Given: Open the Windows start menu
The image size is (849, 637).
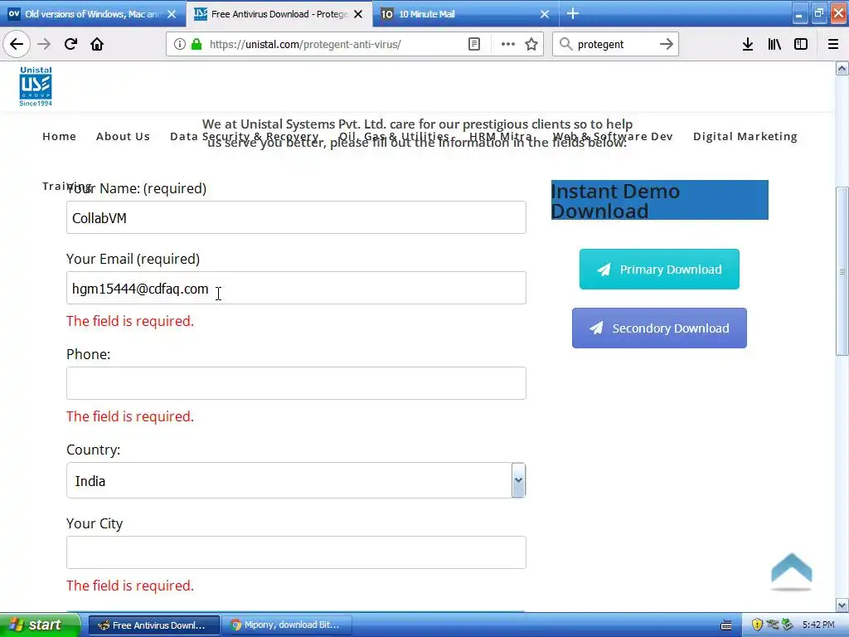Looking at the screenshot, I should pos(39,625).
